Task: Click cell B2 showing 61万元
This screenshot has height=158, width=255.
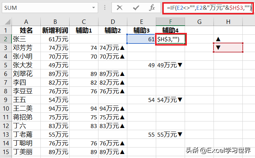Action: 55,39
